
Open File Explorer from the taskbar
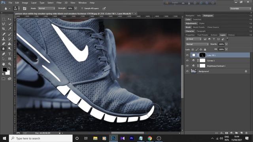[x=95, y=138]
